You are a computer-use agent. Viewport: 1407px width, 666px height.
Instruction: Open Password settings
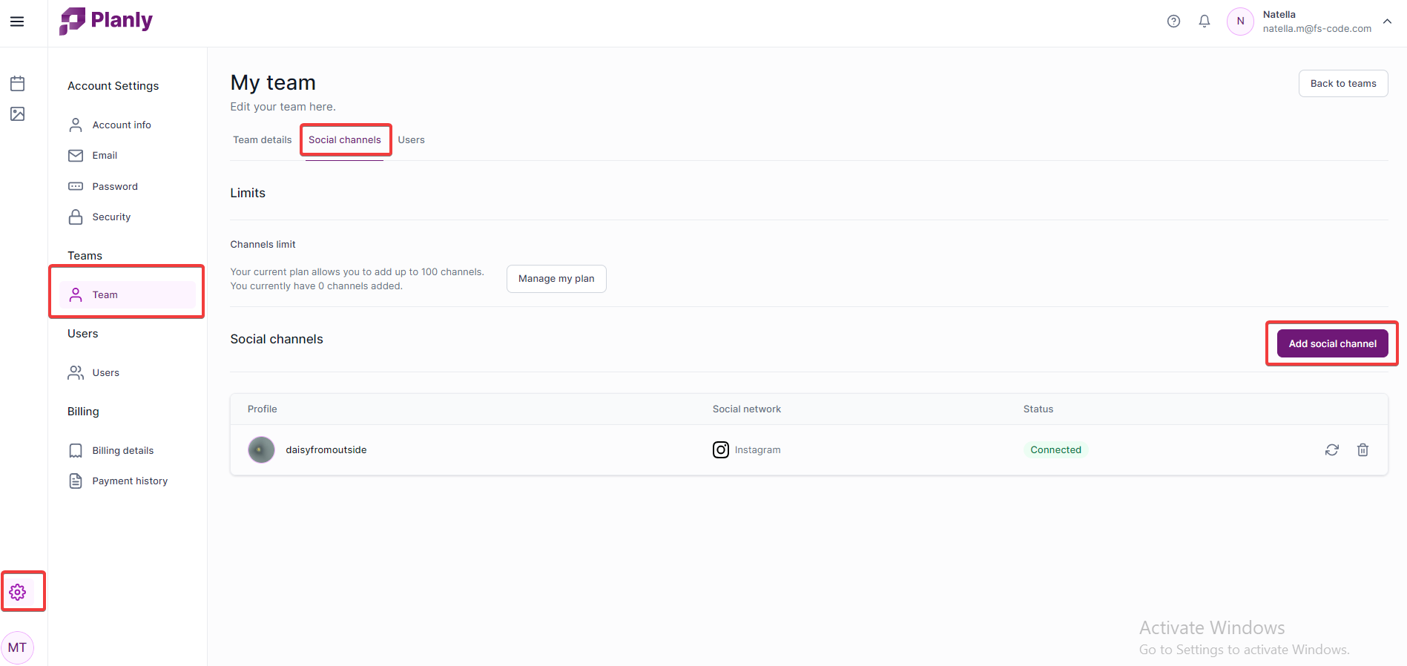pos(126,186)
